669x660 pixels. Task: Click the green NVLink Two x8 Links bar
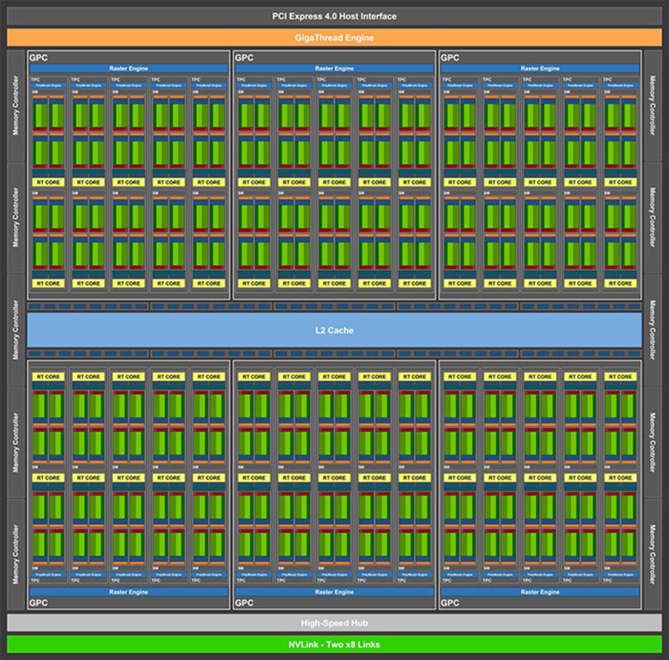[x=334, y=644]
